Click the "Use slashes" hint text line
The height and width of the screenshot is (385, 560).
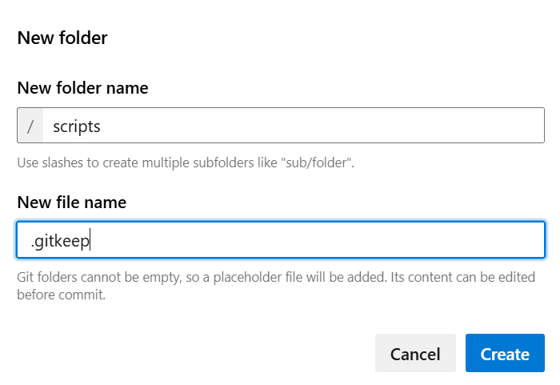click(185, 163)
